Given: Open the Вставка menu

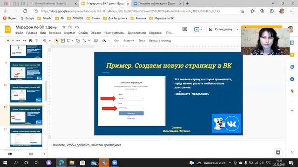Looking at the screenshot, I should 55,33.
